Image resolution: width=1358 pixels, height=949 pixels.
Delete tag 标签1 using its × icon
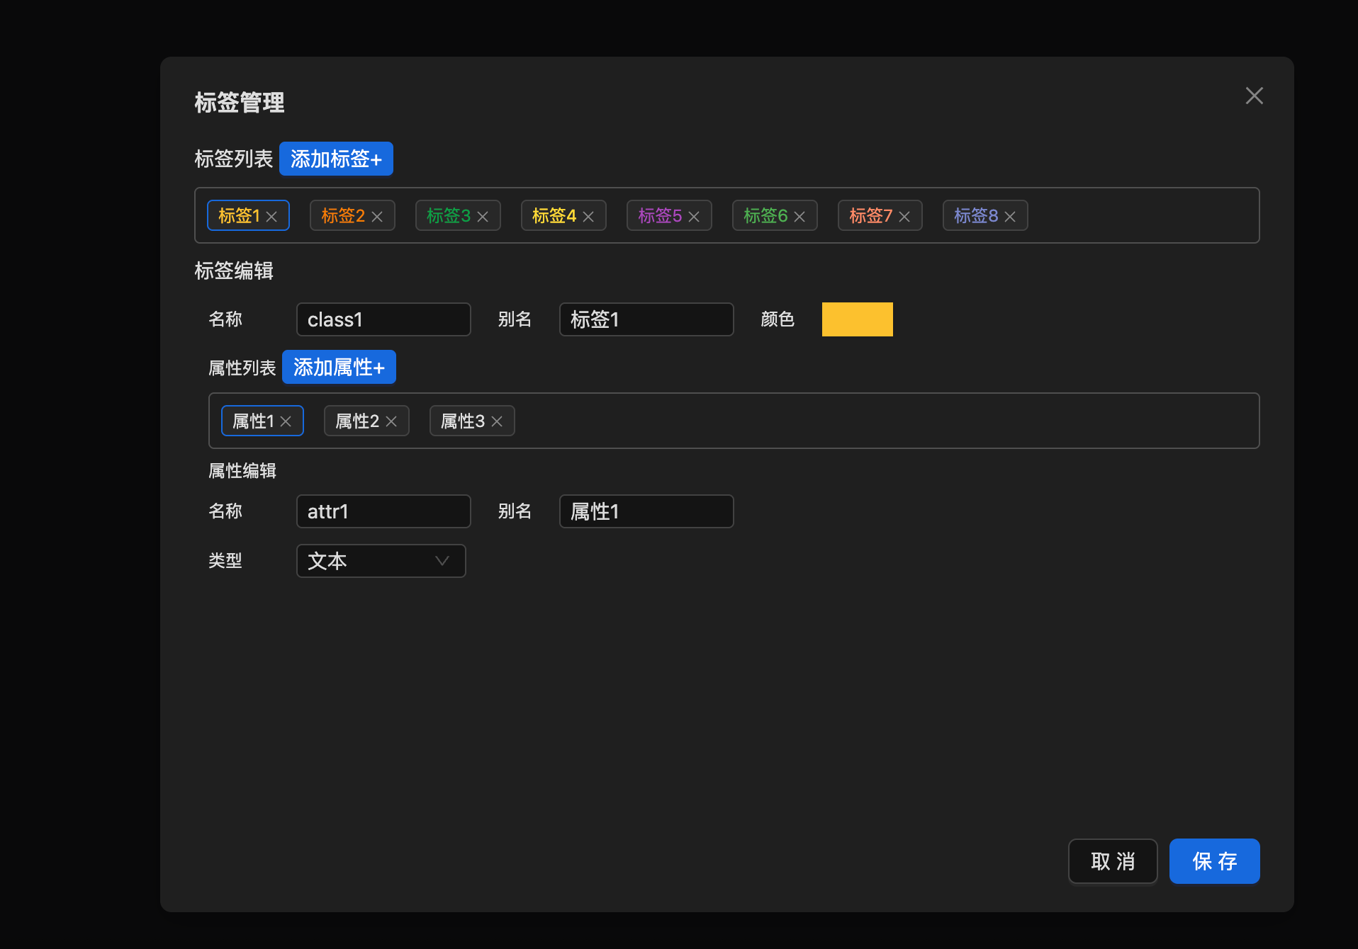tap(272, 216)
